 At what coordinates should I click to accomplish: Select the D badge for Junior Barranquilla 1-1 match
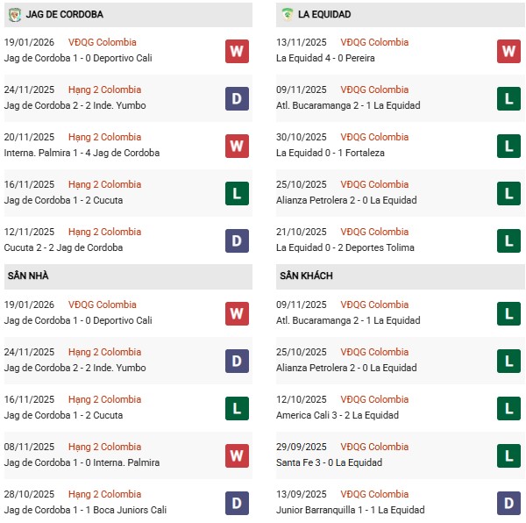(508, 502)
